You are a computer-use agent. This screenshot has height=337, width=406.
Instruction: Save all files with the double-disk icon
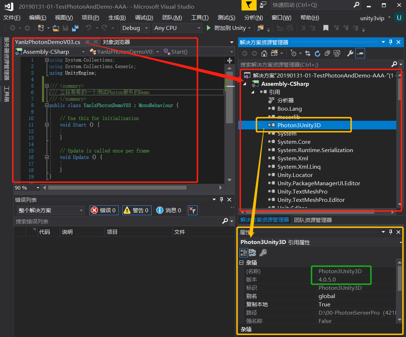coord(75,28)
